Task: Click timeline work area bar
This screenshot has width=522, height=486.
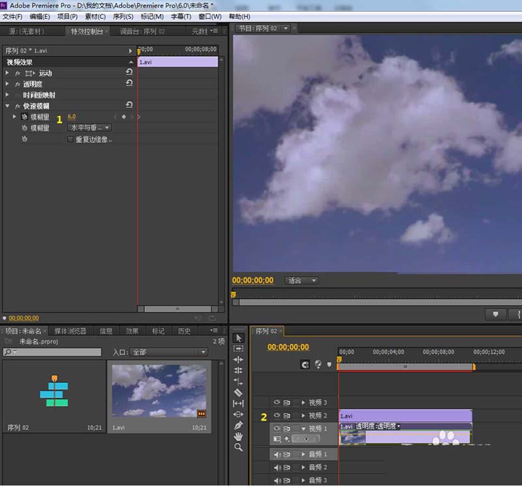Action: tap(405, 366)
